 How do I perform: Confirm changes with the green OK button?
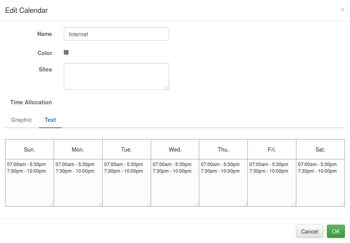[x=336, y=231]
